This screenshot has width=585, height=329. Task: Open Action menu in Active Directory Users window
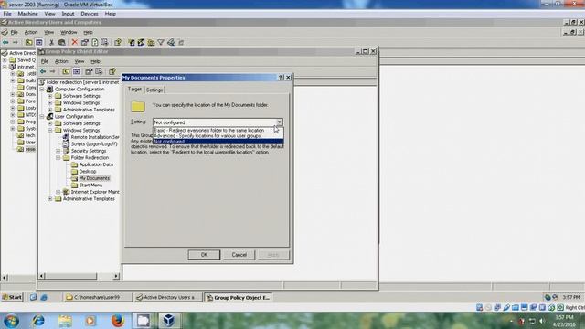31,33
